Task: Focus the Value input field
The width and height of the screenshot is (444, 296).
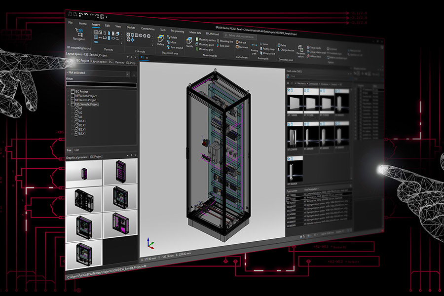Action: click(101, 84)
